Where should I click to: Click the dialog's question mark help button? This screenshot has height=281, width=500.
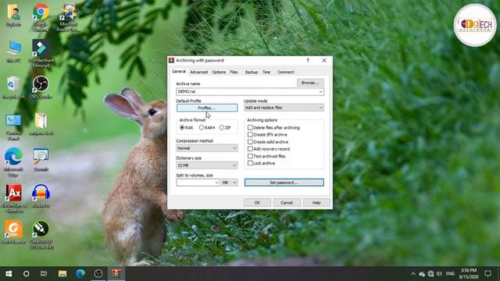pos(308,61)
